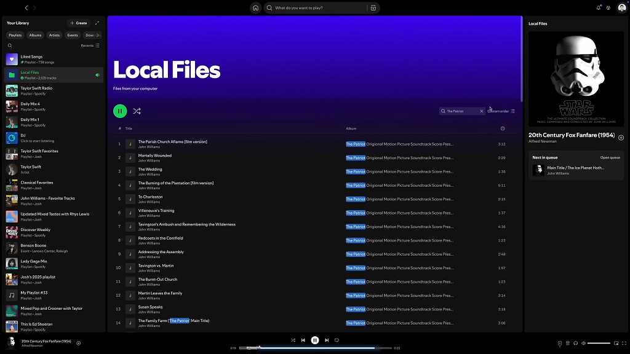Open Classical Favorites playlist
Screen dimensions: 630x354
pyautogui.click(x=54, y=185)
